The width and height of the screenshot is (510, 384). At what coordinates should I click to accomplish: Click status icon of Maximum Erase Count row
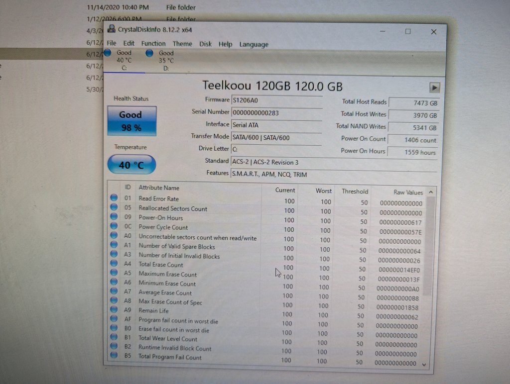[x=114, y=272]
